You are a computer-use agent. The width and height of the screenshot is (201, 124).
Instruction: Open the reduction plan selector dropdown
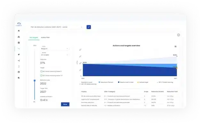tap(56, 27)
